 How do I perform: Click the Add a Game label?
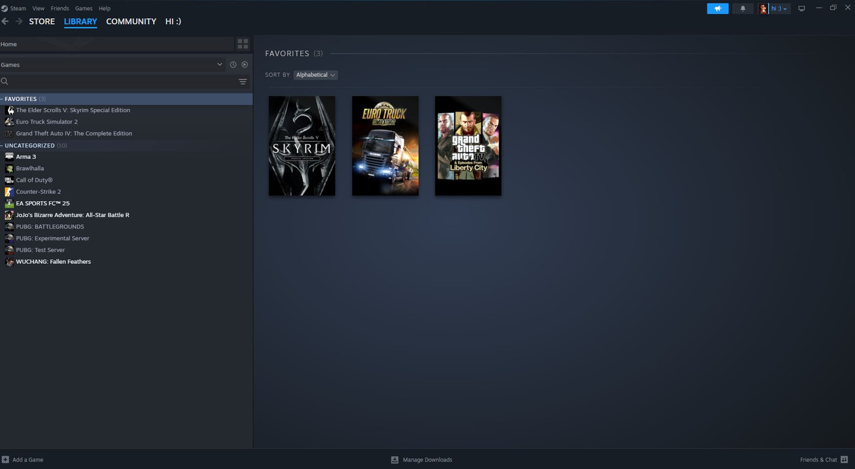tap(27, 460)
